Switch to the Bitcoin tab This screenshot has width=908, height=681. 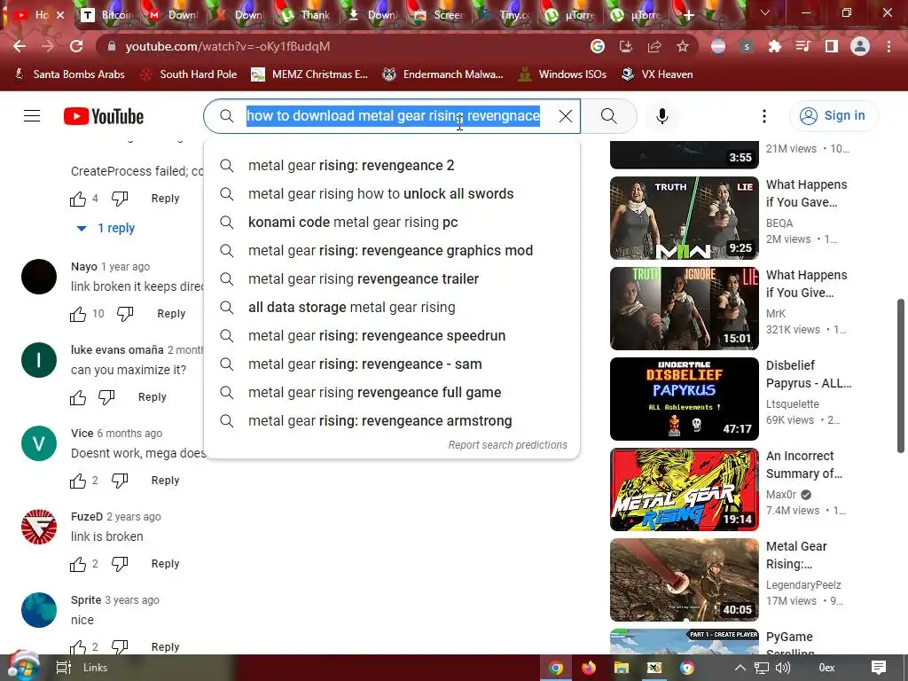click(x=108, y=15)
